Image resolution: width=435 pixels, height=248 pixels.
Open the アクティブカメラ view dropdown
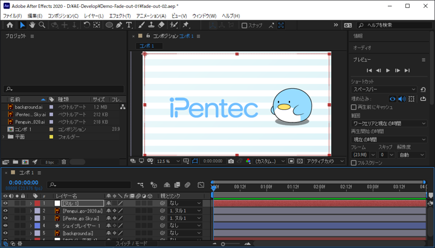click(325, 161)
